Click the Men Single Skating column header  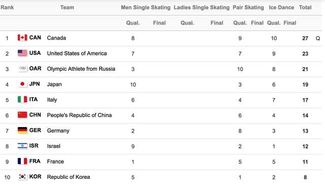[x=146, y=8]
